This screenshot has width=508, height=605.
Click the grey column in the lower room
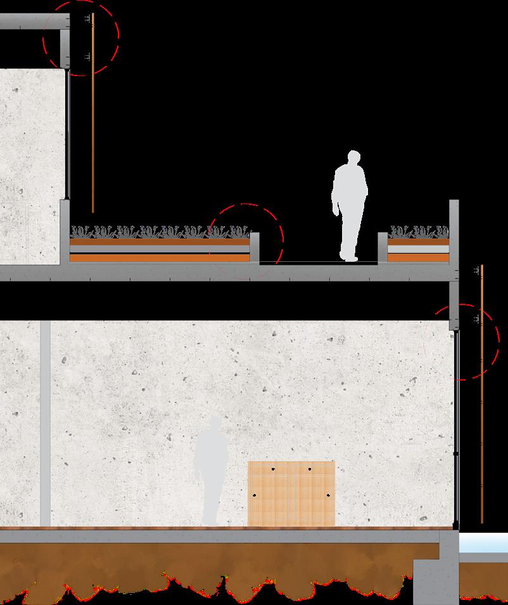[46, 423]
